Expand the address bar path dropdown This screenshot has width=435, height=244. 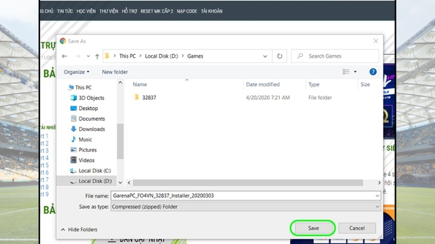(x=265, y=56)
